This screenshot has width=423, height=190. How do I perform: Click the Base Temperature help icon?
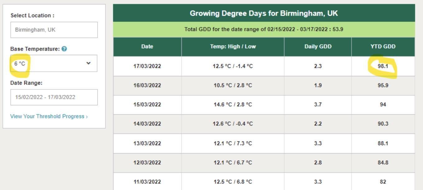coord(64,49)
